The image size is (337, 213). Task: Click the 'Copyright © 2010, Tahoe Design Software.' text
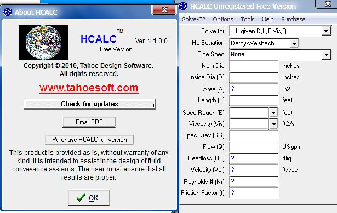coord(89,66)
